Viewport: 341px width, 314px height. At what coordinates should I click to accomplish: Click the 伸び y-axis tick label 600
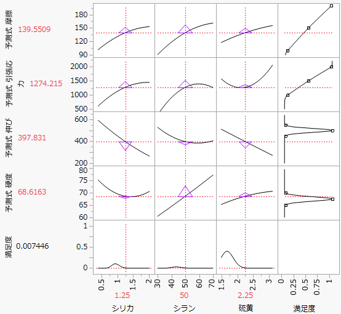tap(81, 119)
